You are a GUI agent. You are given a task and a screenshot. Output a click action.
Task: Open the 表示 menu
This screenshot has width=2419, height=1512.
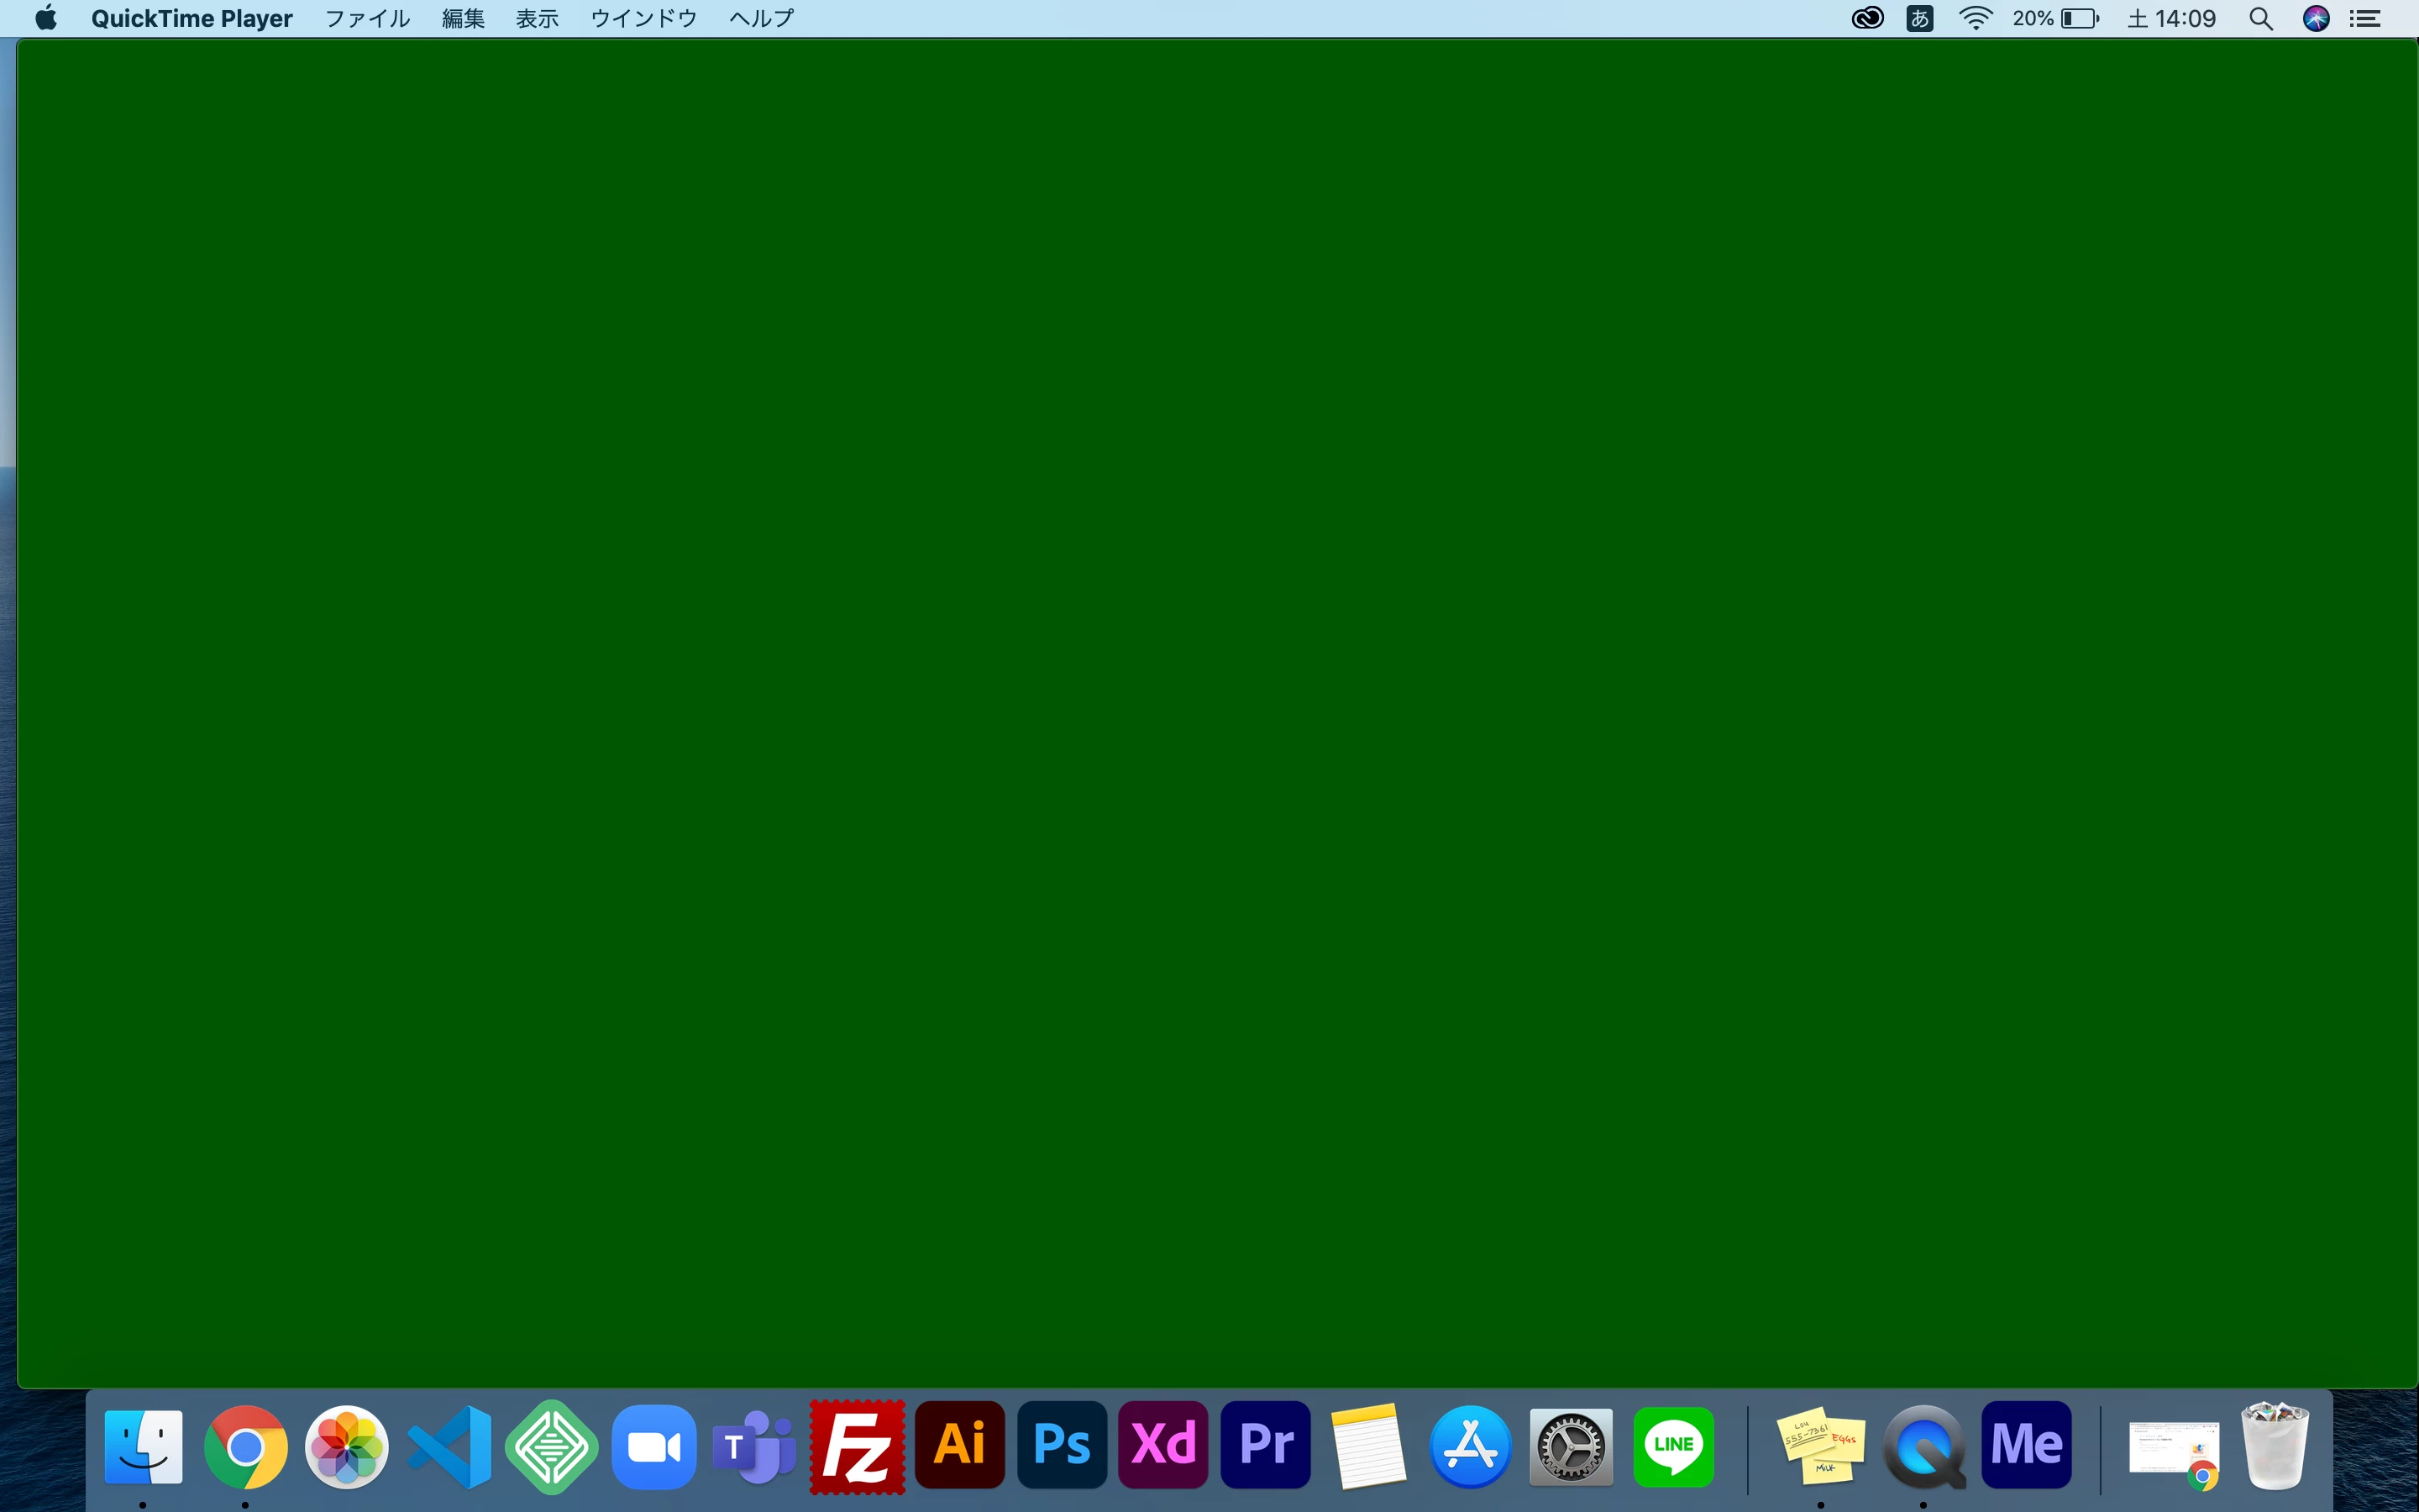coord(537,18)
